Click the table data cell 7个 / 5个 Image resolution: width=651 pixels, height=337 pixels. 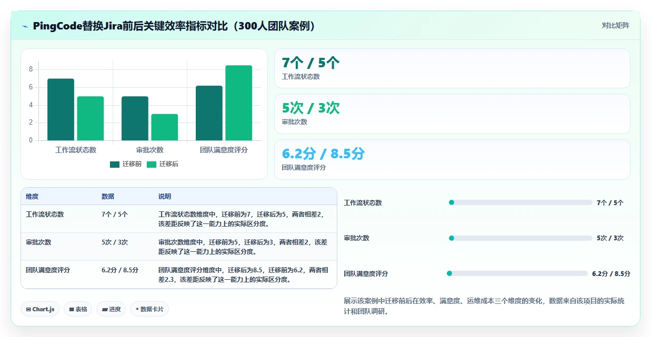(115, 214)
